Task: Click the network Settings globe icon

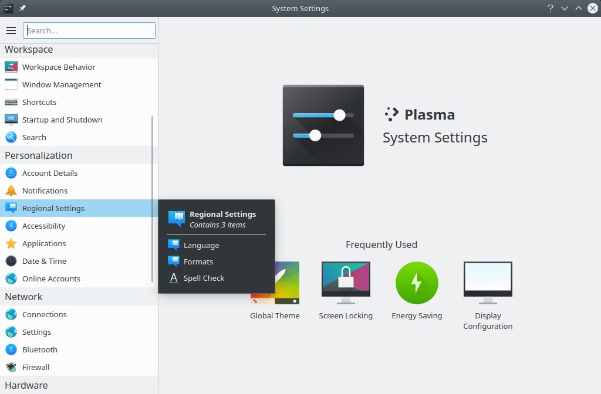Action: [11, 332]
